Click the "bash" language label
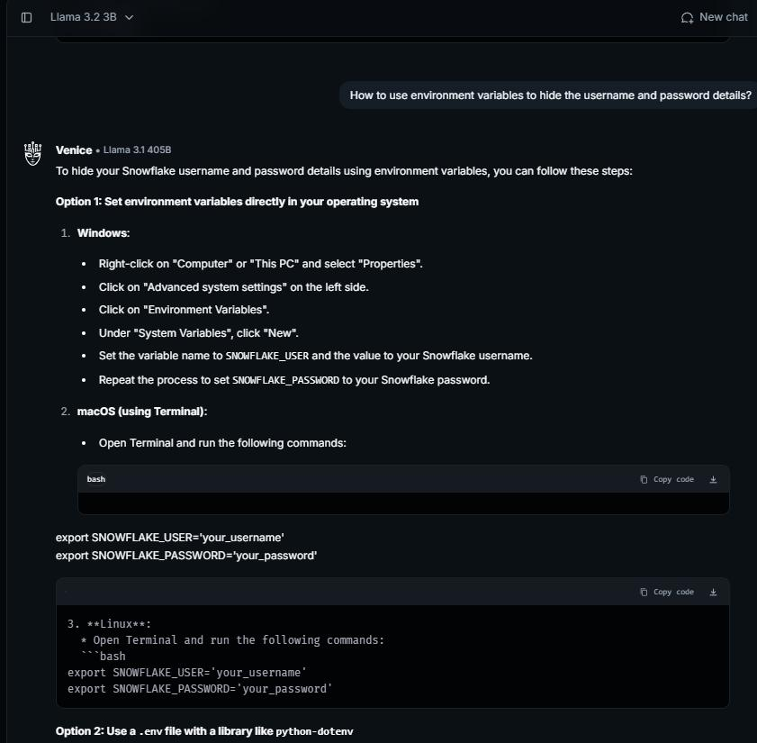This screenshot has width=757, height=743. [x=96, y=479]
